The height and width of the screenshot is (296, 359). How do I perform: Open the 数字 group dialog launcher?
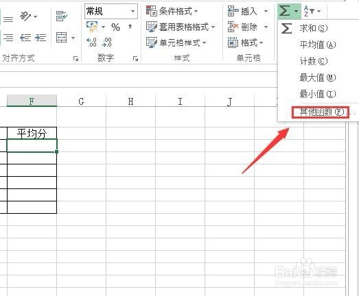(135, 59)
